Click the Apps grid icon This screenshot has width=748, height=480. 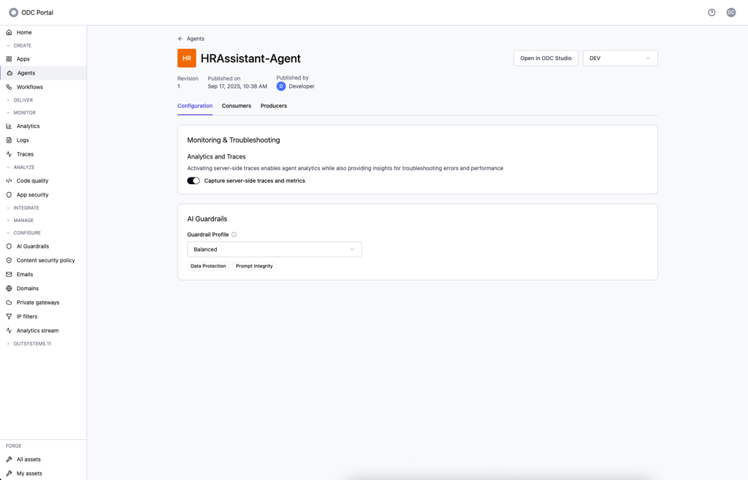(x=9, y=59)
